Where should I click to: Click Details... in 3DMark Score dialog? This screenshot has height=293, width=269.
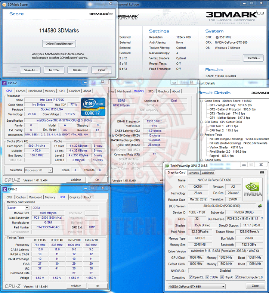tap(78, 70)
